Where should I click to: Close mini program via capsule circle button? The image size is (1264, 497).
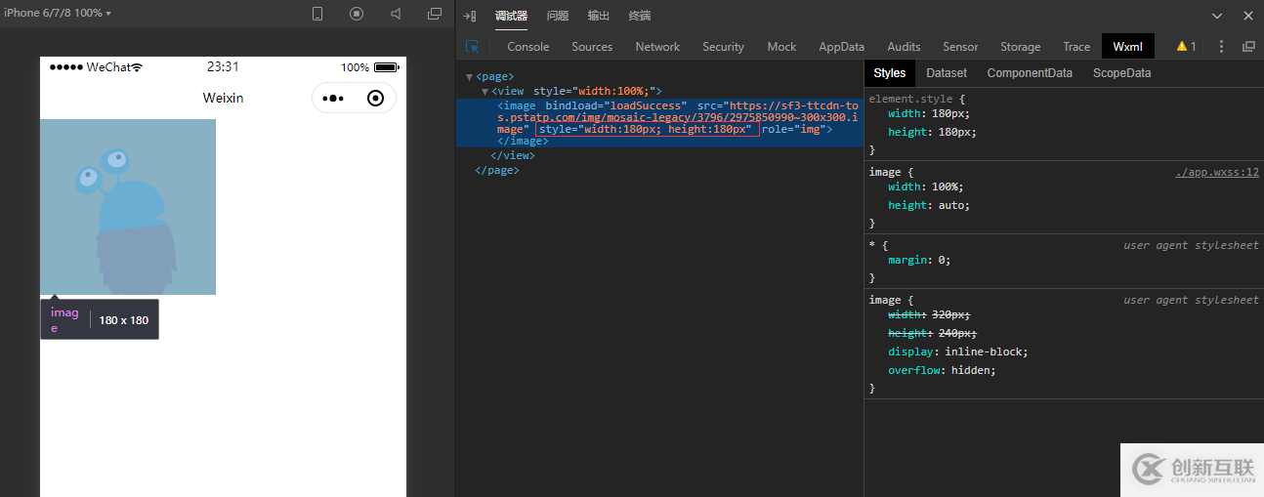coord(375,98)
